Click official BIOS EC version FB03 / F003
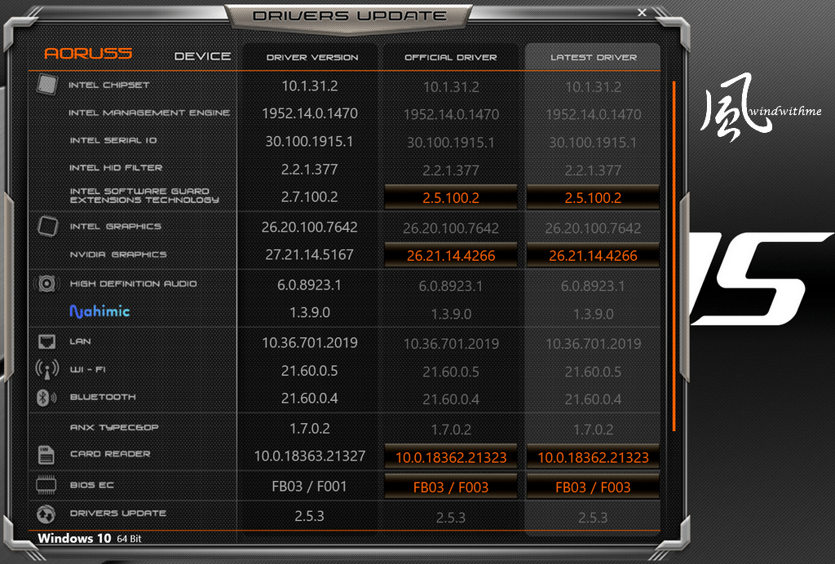Image resolution: width=835 pixels, height=564 pixels. 450,487
